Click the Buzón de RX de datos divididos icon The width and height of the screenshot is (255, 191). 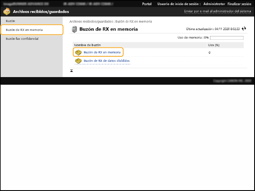tap(78, 61)
